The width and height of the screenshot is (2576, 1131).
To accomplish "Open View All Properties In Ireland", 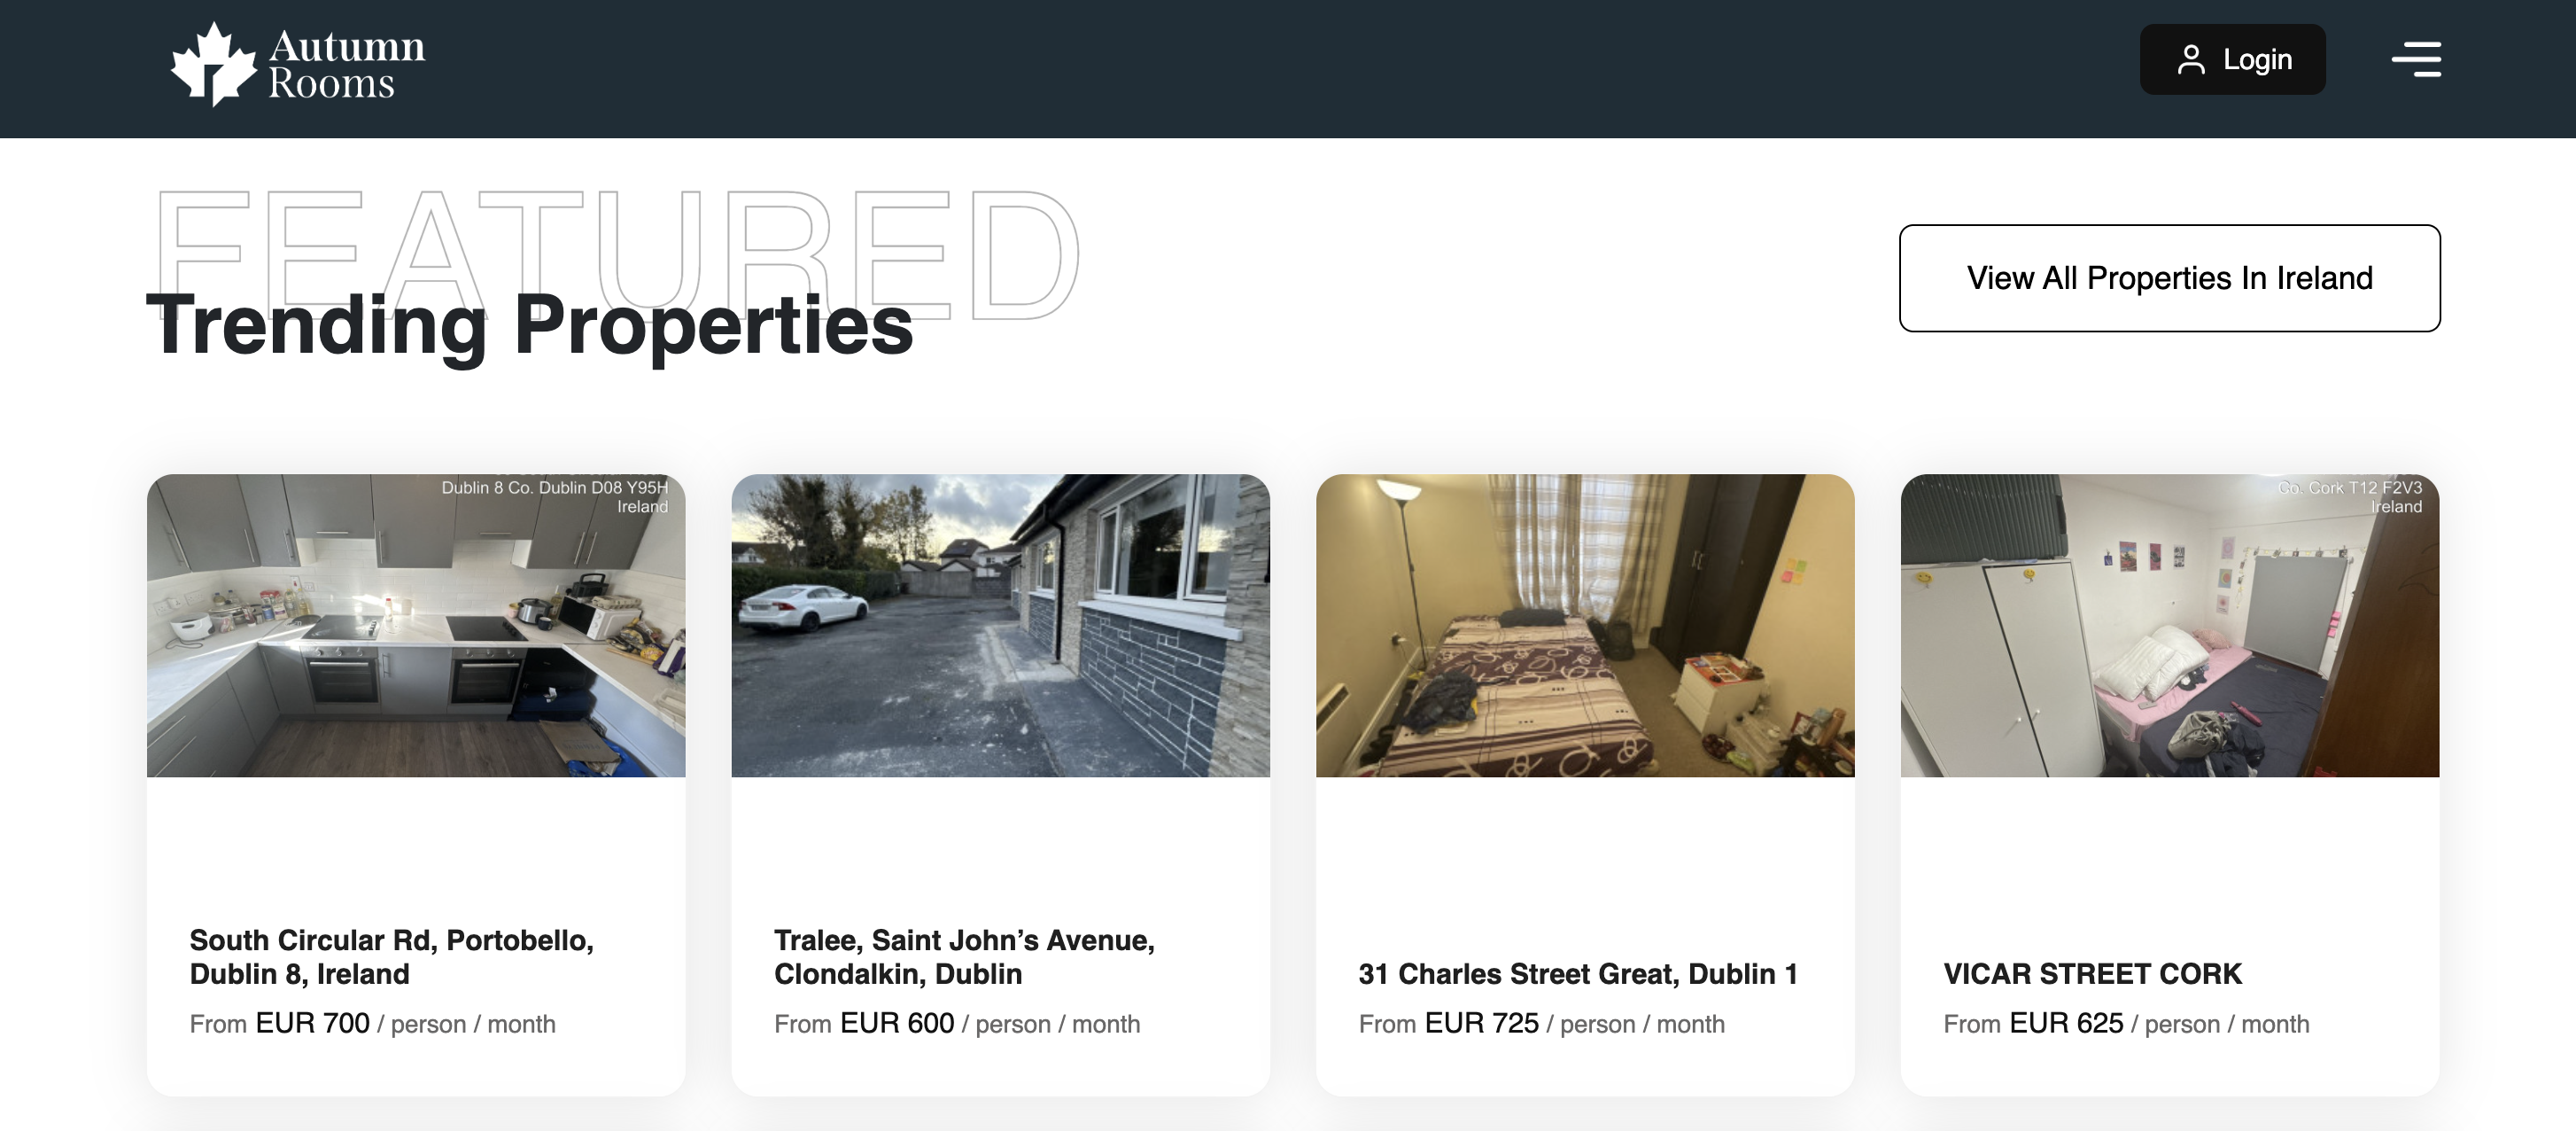I will 2169,277.
